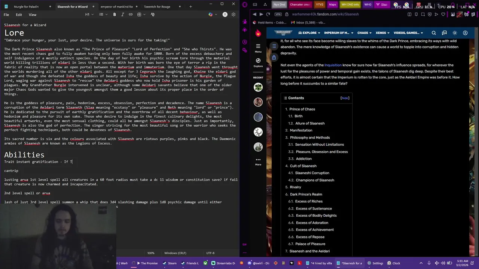Image resolution: width=479 pixels, height=269 pixels.
Task: Add page to Opera bookmarks heart
Action: 443,14
